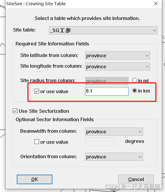
Task: Select the 'in km' radio button
Action: coord(135,91)
